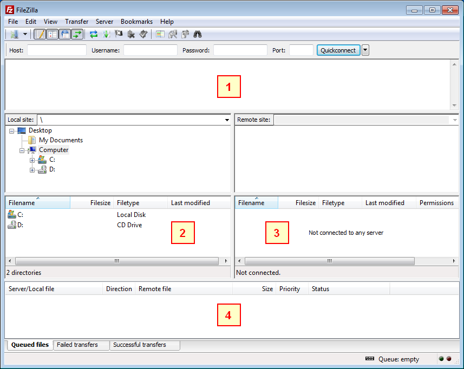Click into the Password field
The width and height of the screenshot is (464, 369).
[x=240, y=50]
